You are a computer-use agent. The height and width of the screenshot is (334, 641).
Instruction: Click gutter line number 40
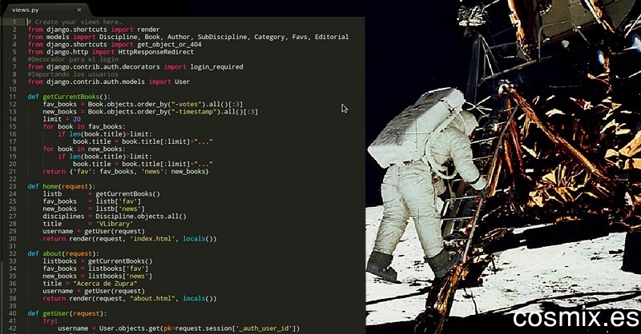[x=12, y=313]
